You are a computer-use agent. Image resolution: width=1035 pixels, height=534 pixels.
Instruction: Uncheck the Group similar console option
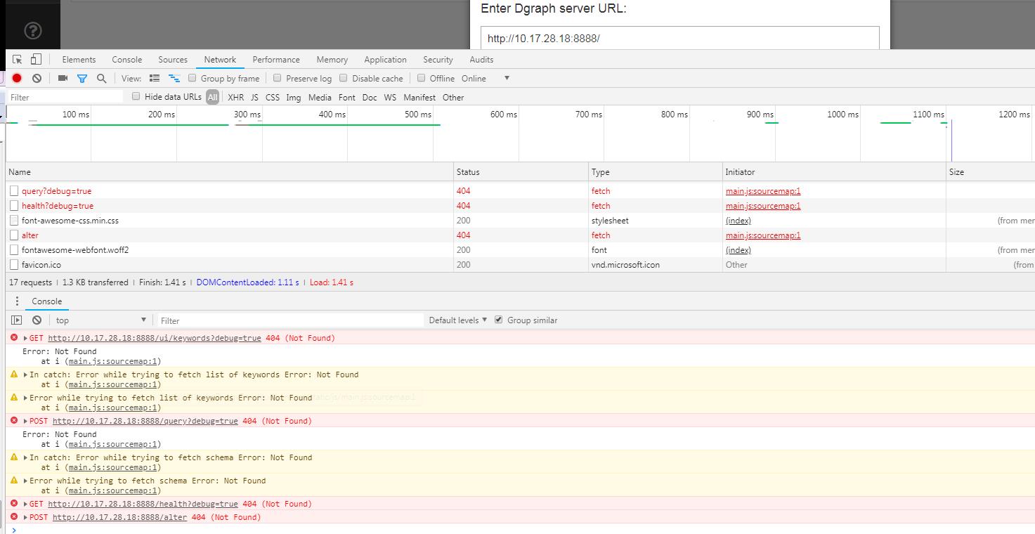[498, 320]
